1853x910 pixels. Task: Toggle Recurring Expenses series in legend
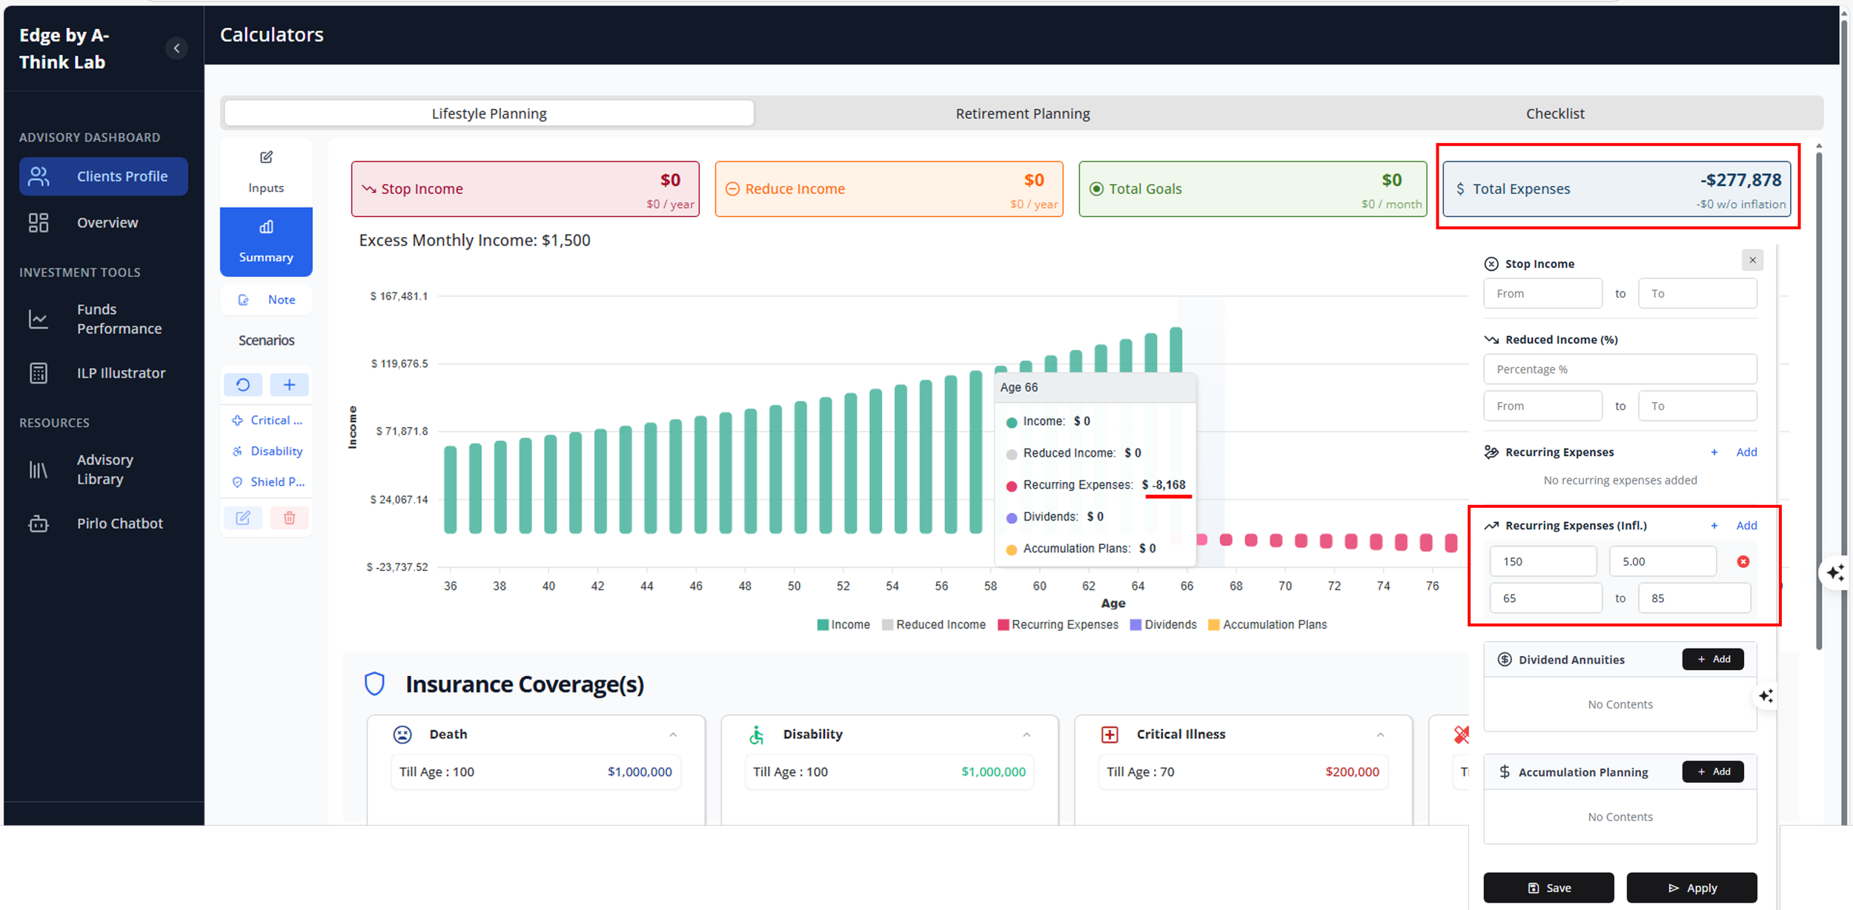tap(1058, 625)
